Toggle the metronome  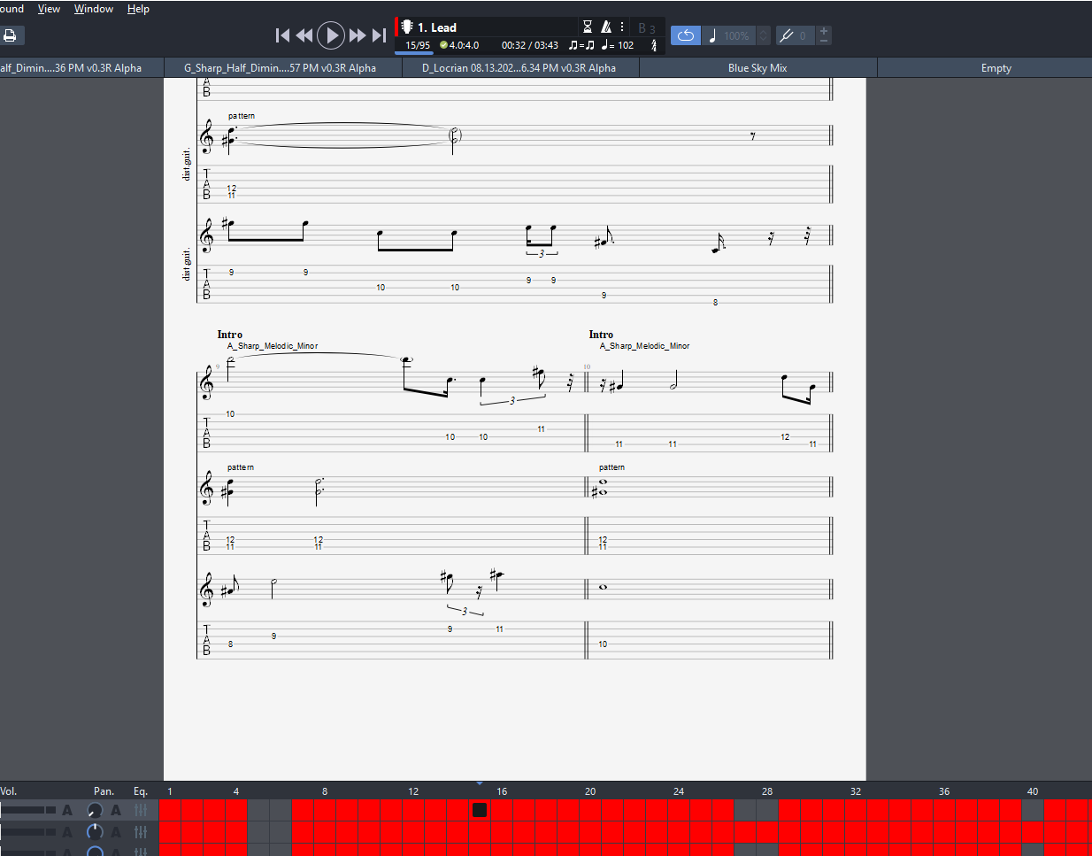606,27
